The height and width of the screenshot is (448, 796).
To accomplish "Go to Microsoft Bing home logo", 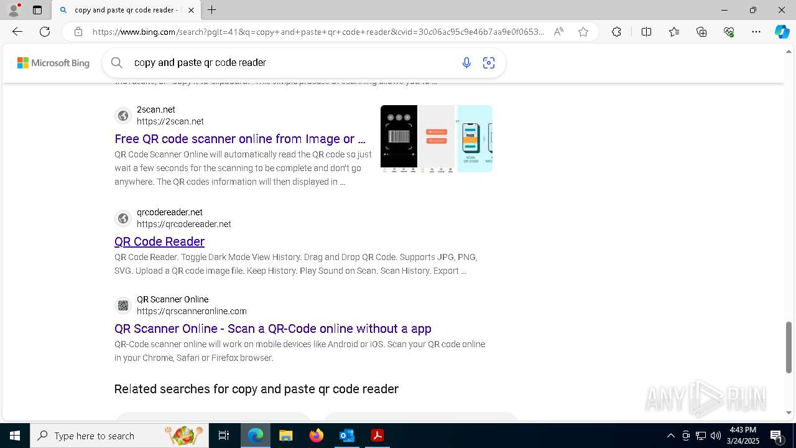I will pos(53,63).
